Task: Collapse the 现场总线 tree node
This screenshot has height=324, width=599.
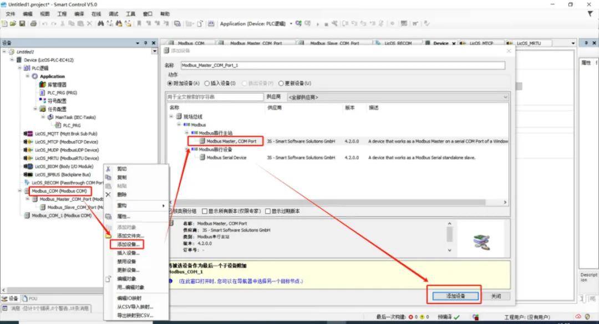Action: 171,117
